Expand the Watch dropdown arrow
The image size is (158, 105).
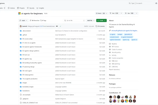106,13
